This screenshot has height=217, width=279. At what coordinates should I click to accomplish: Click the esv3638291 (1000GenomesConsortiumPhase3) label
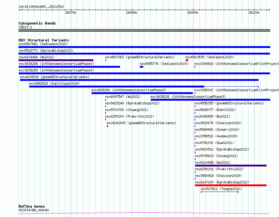coord(188,97)
